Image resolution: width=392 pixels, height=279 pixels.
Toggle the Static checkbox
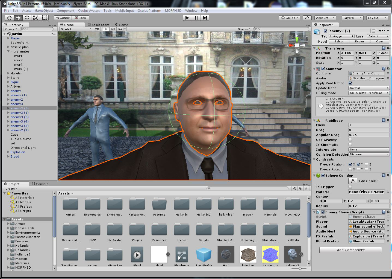(374, 31)
